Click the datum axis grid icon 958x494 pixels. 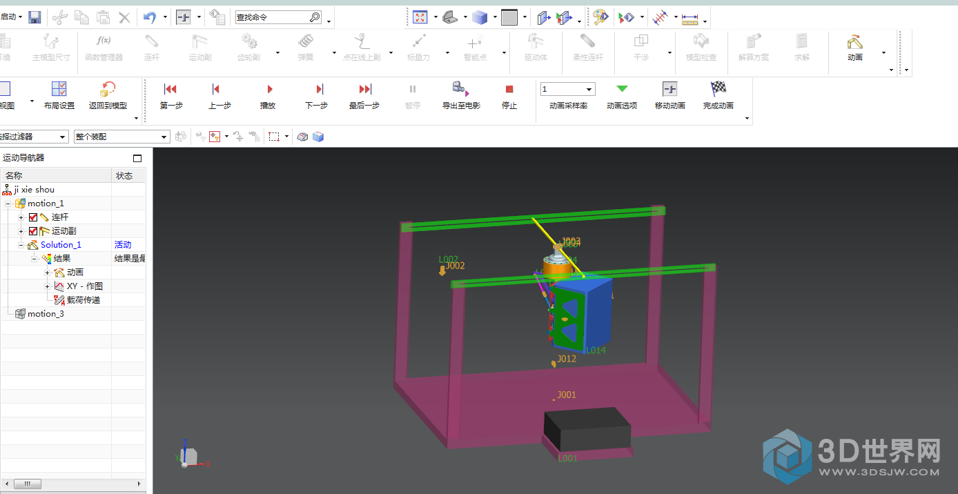click(661, 17)
